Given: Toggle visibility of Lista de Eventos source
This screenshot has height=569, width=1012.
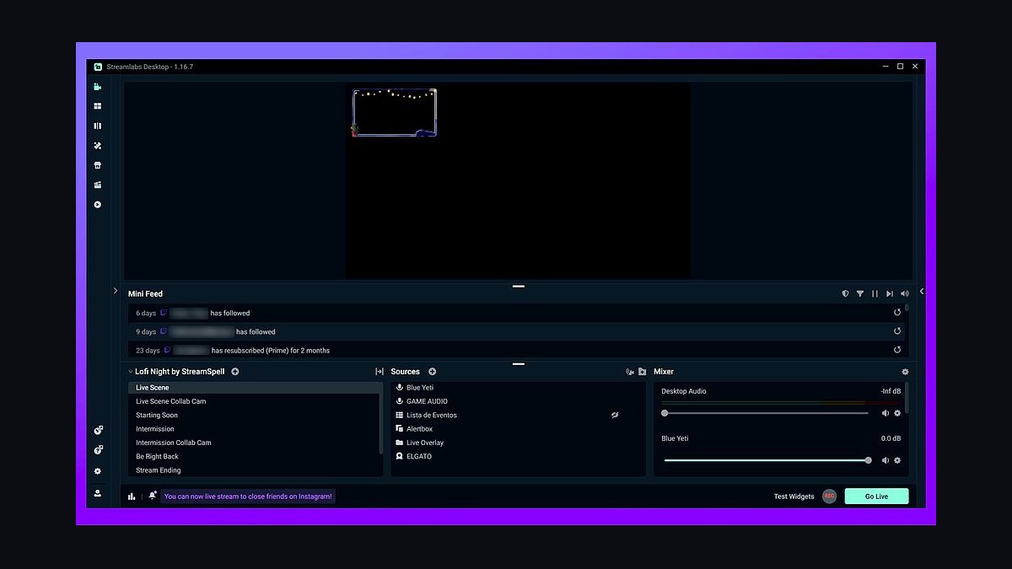Looking at the screenshot, I should click(615, 415).
